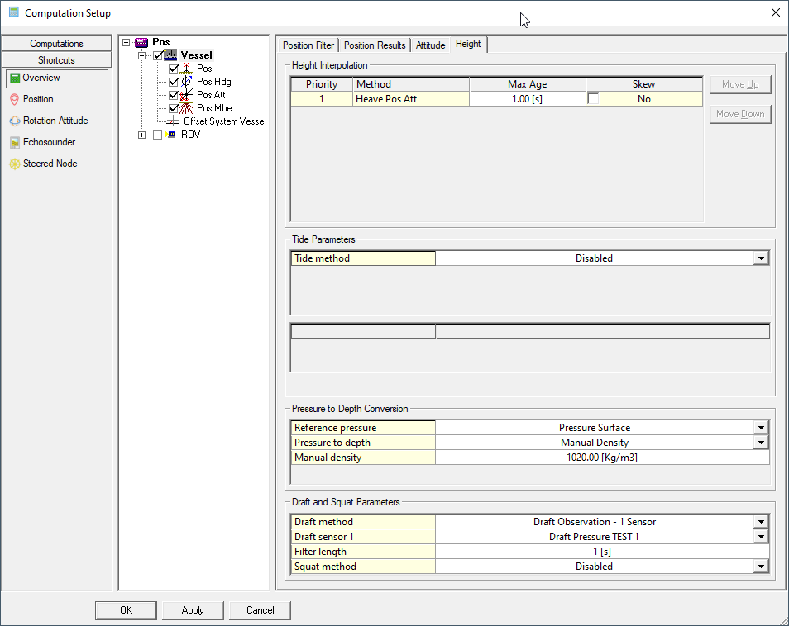
Task: Uncheck the Vessel checkbox
Action: click(x=159, y=55)
